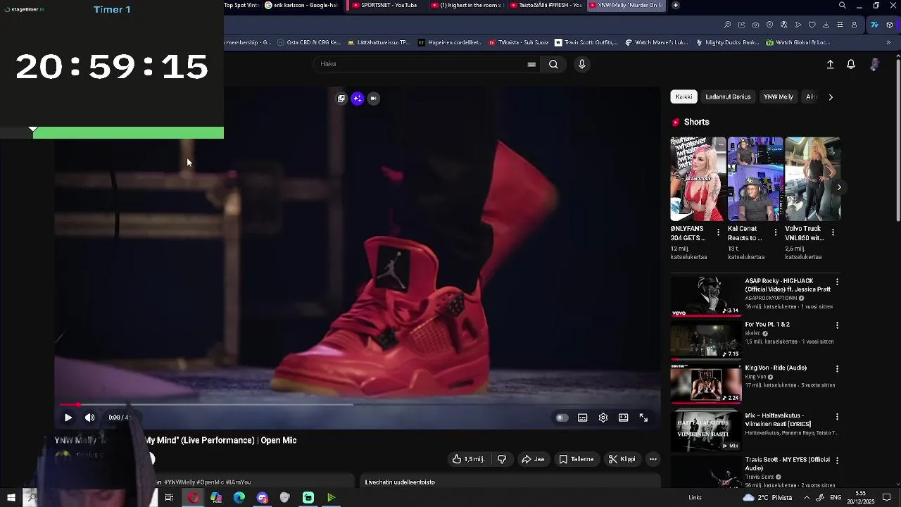901x507 pixels.
Task: Switch to erik karlsson Google tab
Action: 301,6
